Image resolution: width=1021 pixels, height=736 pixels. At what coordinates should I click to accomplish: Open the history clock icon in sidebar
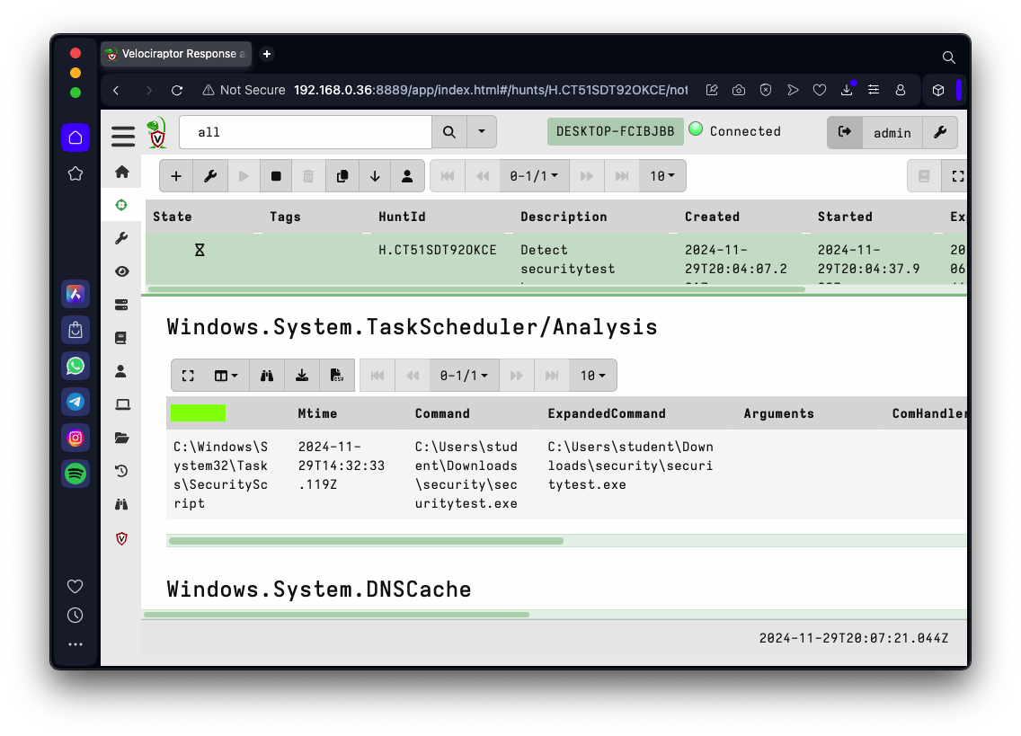[x=121, y=471]
